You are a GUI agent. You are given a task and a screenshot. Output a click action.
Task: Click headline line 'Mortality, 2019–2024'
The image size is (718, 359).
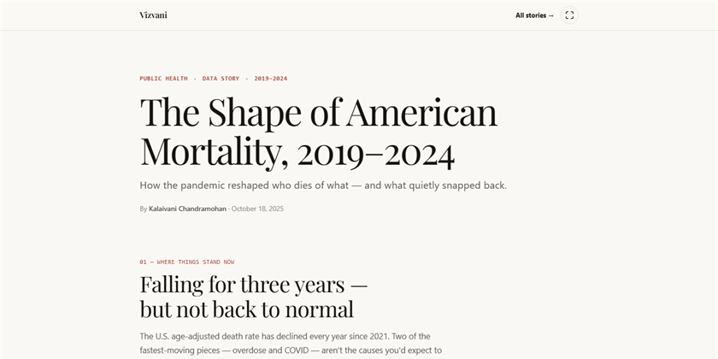(297, 151)
